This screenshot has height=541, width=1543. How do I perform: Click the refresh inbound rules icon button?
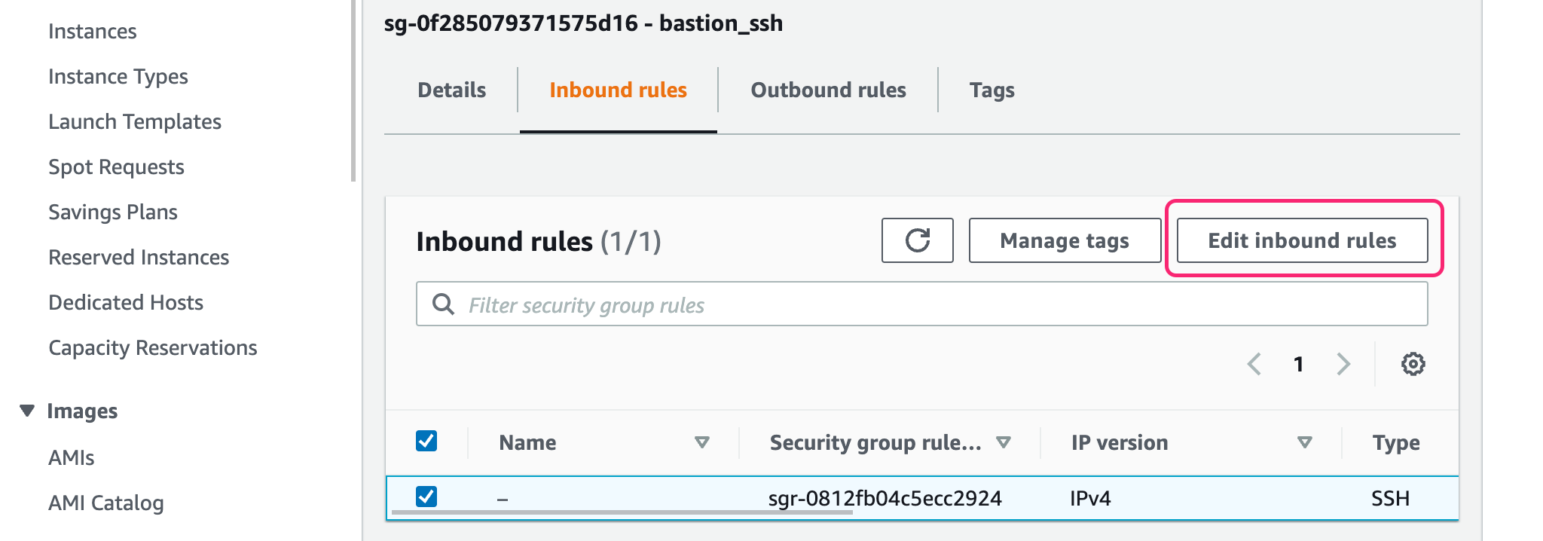click(x=917, y=240)
